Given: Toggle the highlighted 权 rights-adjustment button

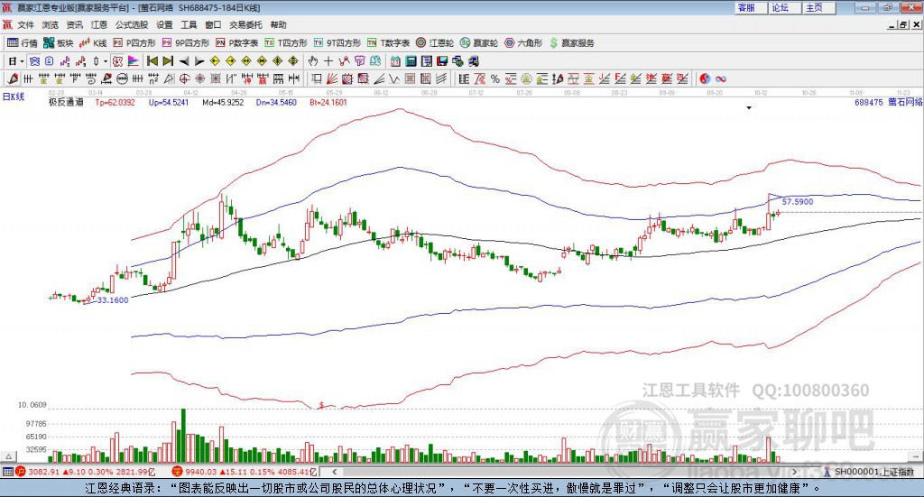Looking at the screenshot, I should click(118, 60).
